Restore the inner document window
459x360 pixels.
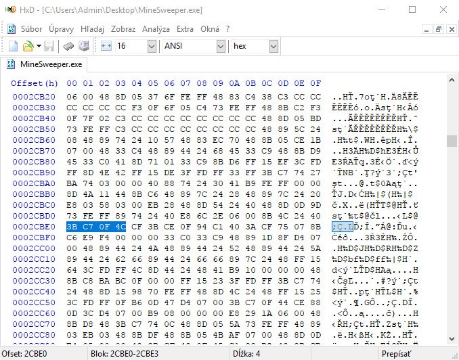click(x=438, y=29)
